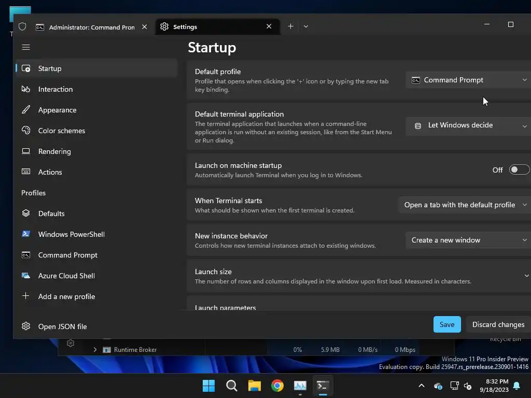Click the admin shield icon in title bar
Viewport: 531px width, 398px height.
[x=22, y=26]
